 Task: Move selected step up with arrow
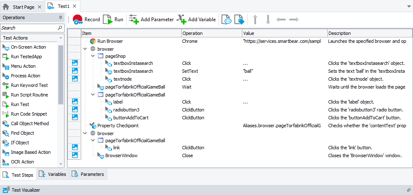coord(255,20)
